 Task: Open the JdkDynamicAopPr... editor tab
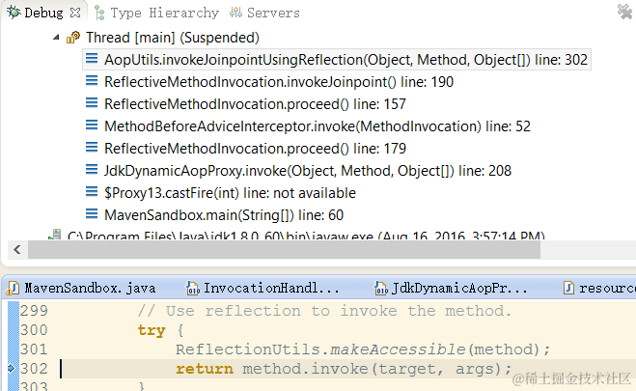coord(451,289)
